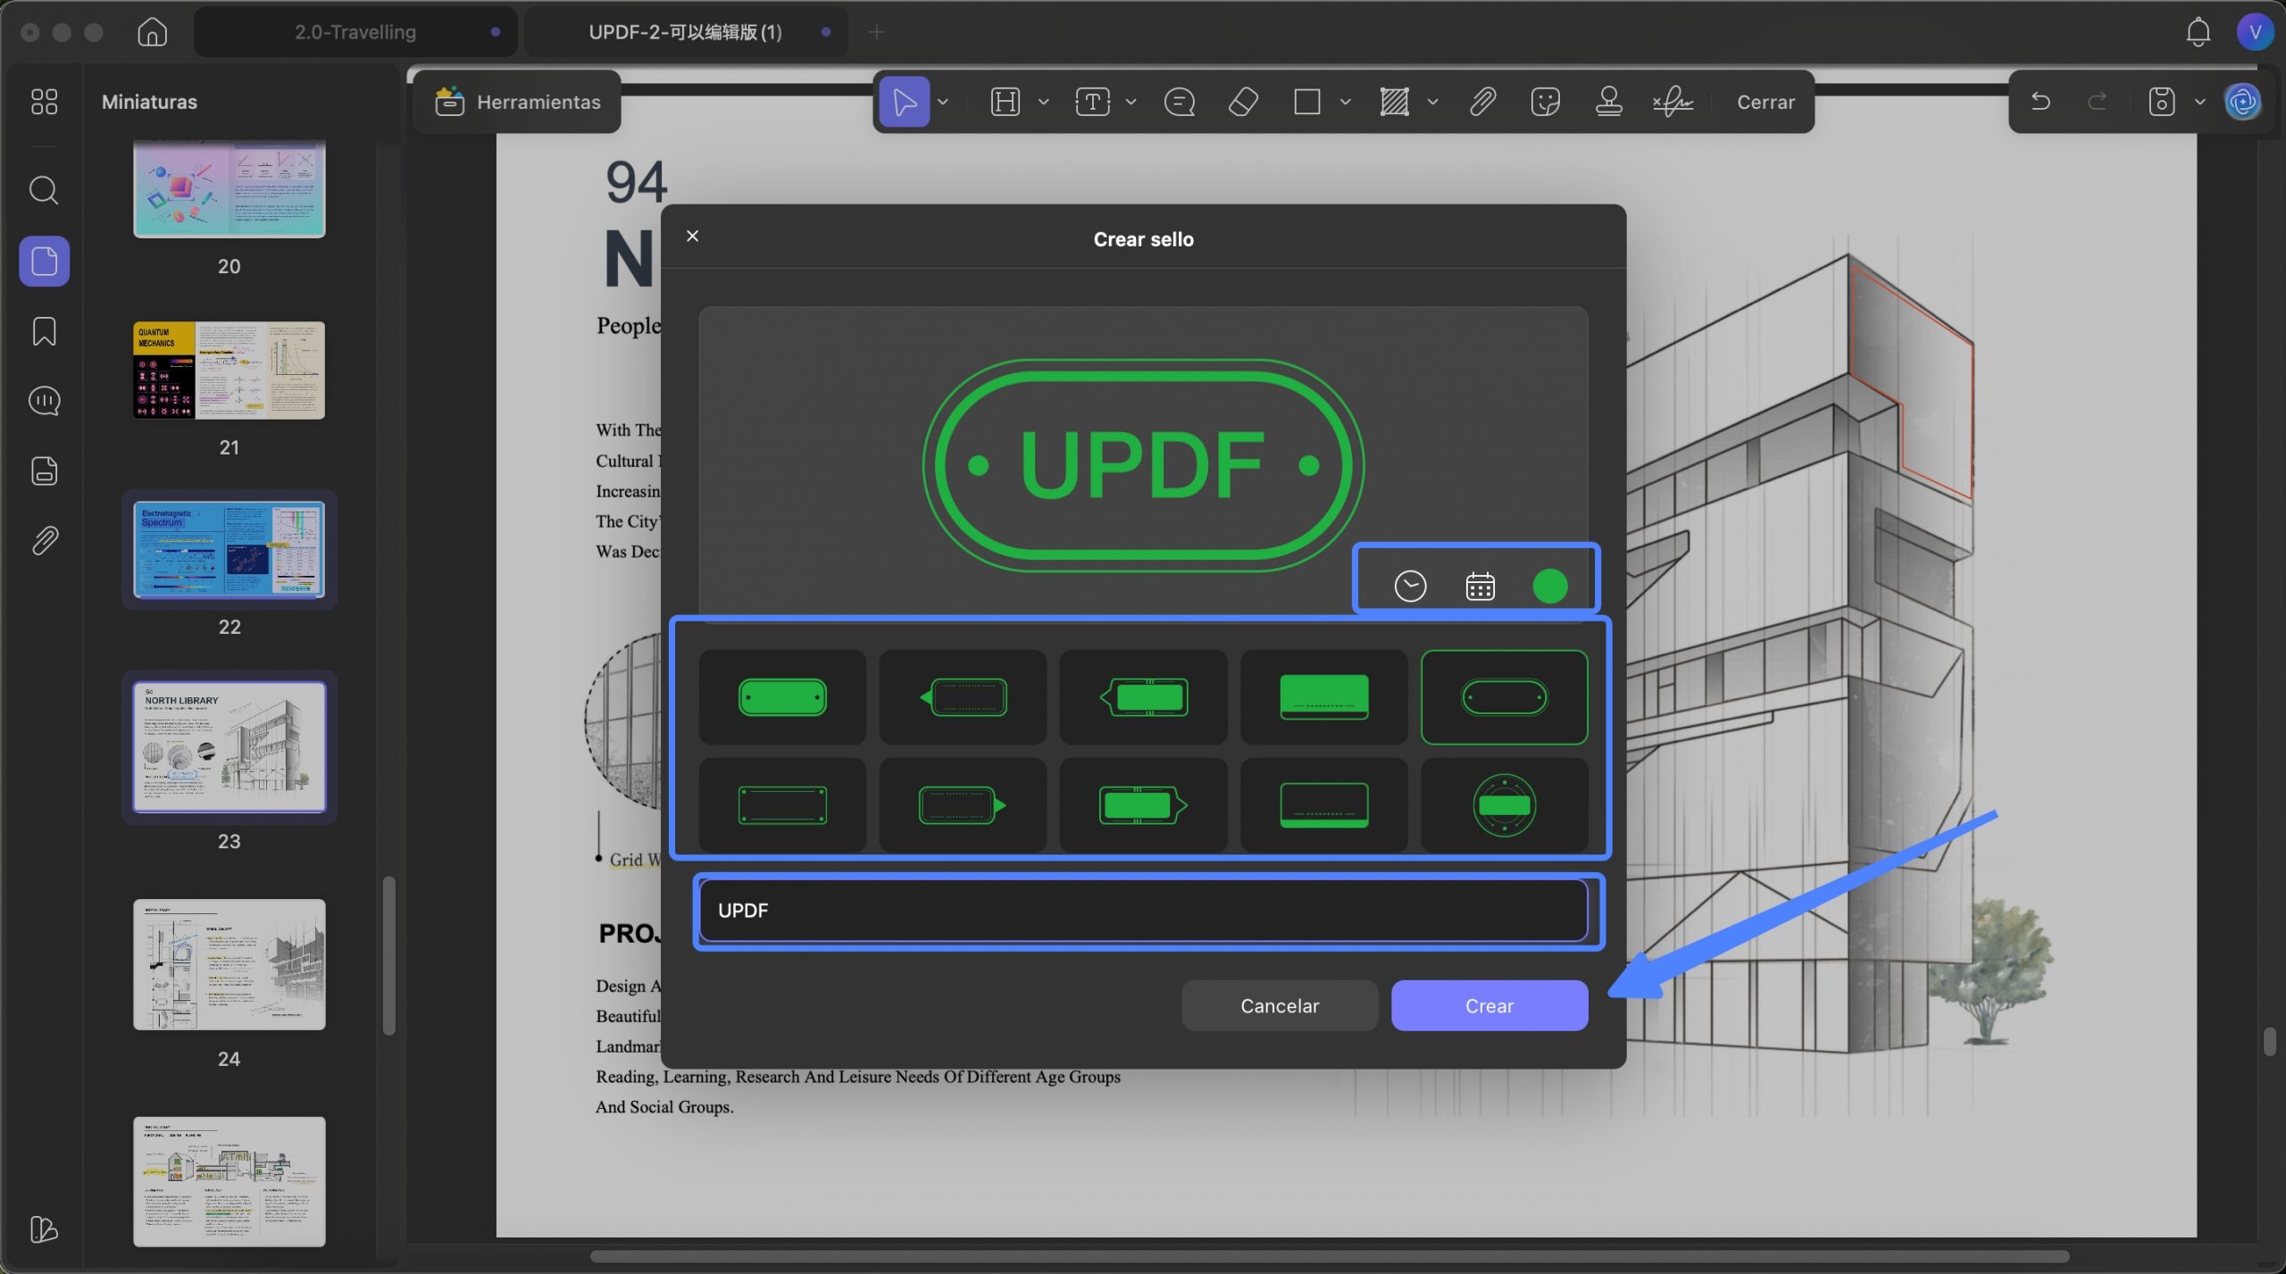Choose the outlined pill stamp style

[x=1504, y=697]
